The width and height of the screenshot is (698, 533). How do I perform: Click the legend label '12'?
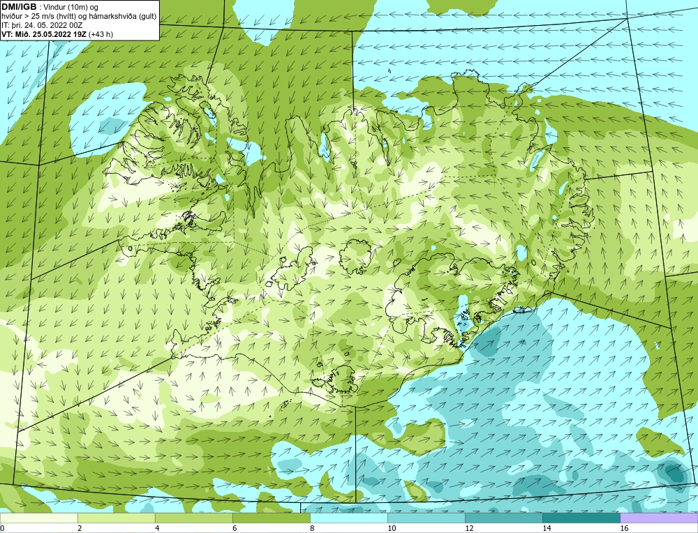point(469,528)
